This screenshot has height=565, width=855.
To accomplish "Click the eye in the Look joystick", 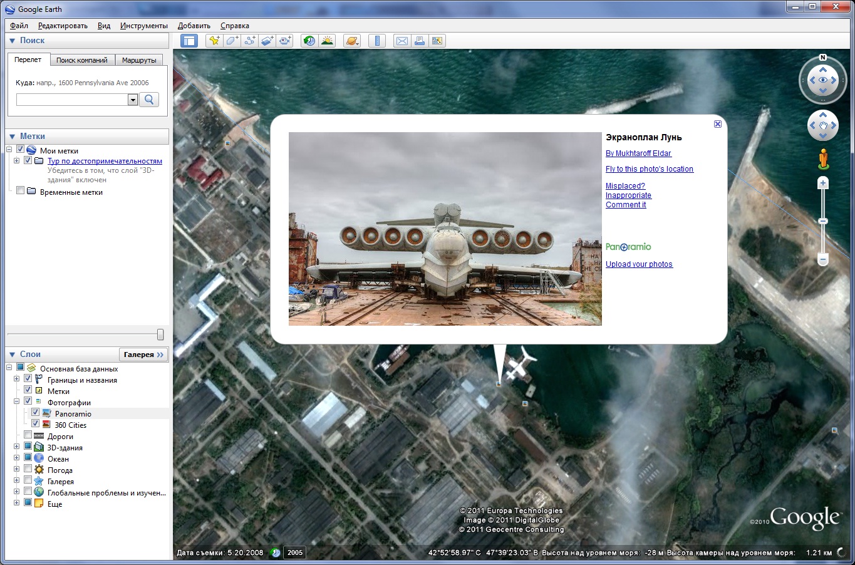I will coord(823,80).
